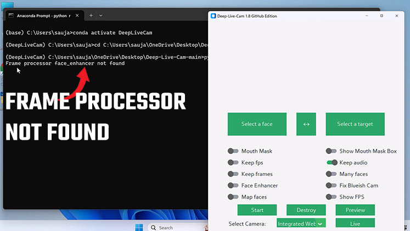Enable the Keep frames option
The image size is (410, 231).
[x=233, y=174]
